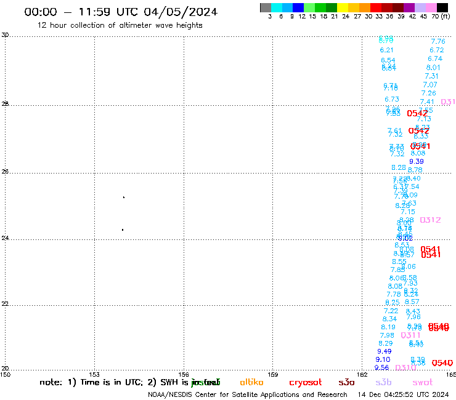This screenshot has width=456, height=400.
Task: Click the dark blue value 9.49
Action: point(384,351)
